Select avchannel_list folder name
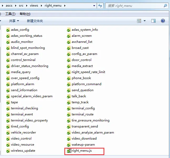This screenshot has height=158, width=170. point(82,42)
